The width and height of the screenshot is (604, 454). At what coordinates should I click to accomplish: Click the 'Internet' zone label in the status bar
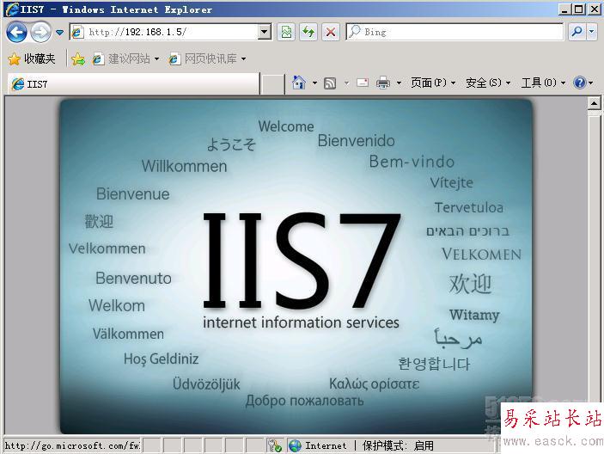tap(326, 446)
